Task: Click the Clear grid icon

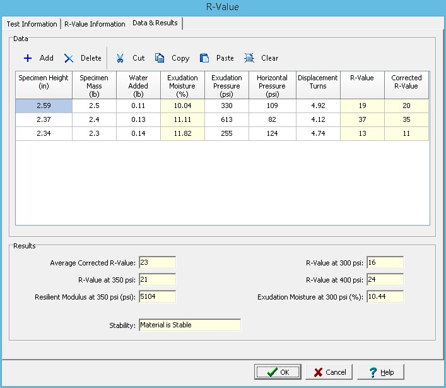Action: click(x=249, y=58)
